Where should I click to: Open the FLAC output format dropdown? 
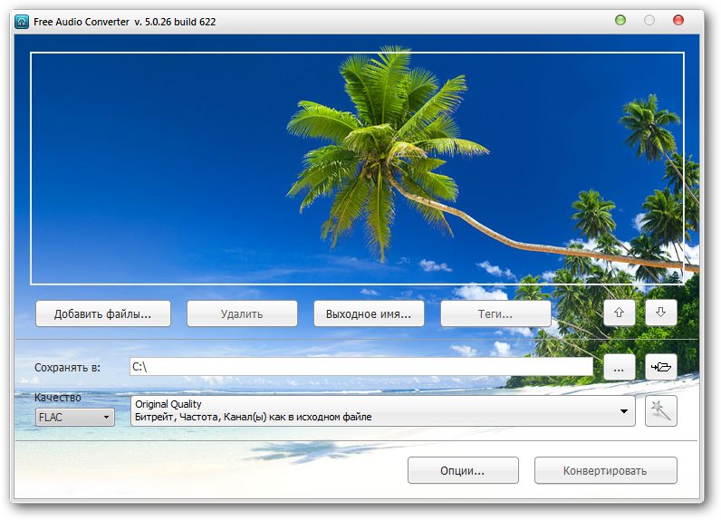(x=75, y=418)
